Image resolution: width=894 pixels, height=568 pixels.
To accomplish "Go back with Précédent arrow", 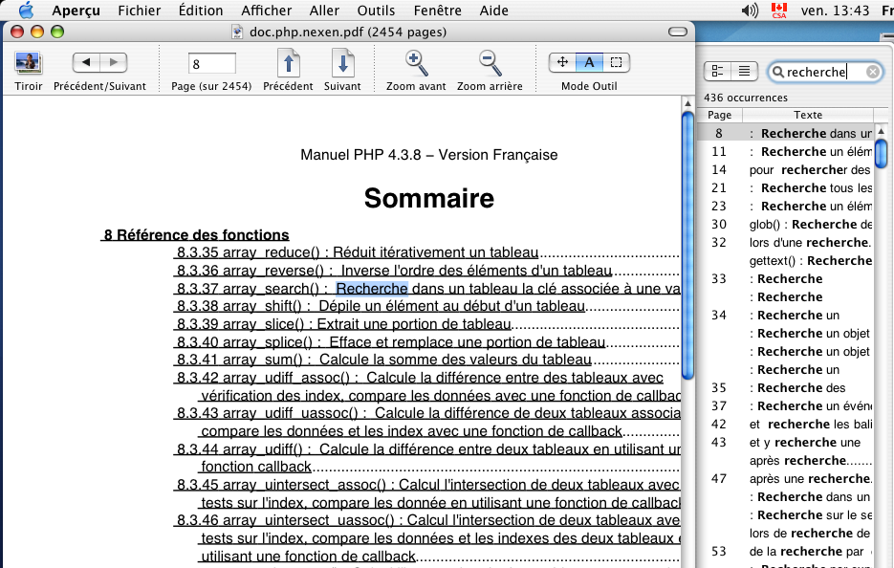I will [86, 62].
